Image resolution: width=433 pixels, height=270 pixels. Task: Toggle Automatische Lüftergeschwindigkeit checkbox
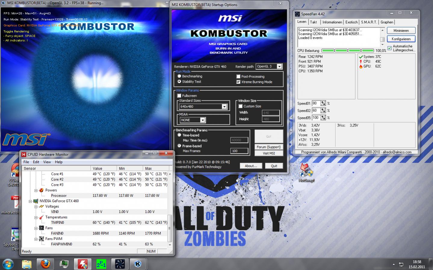tap(390, 48)
